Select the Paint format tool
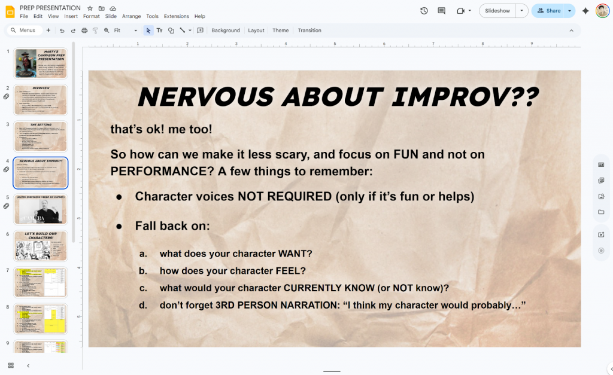Viewport: 613px width, 375px height. 95,31
